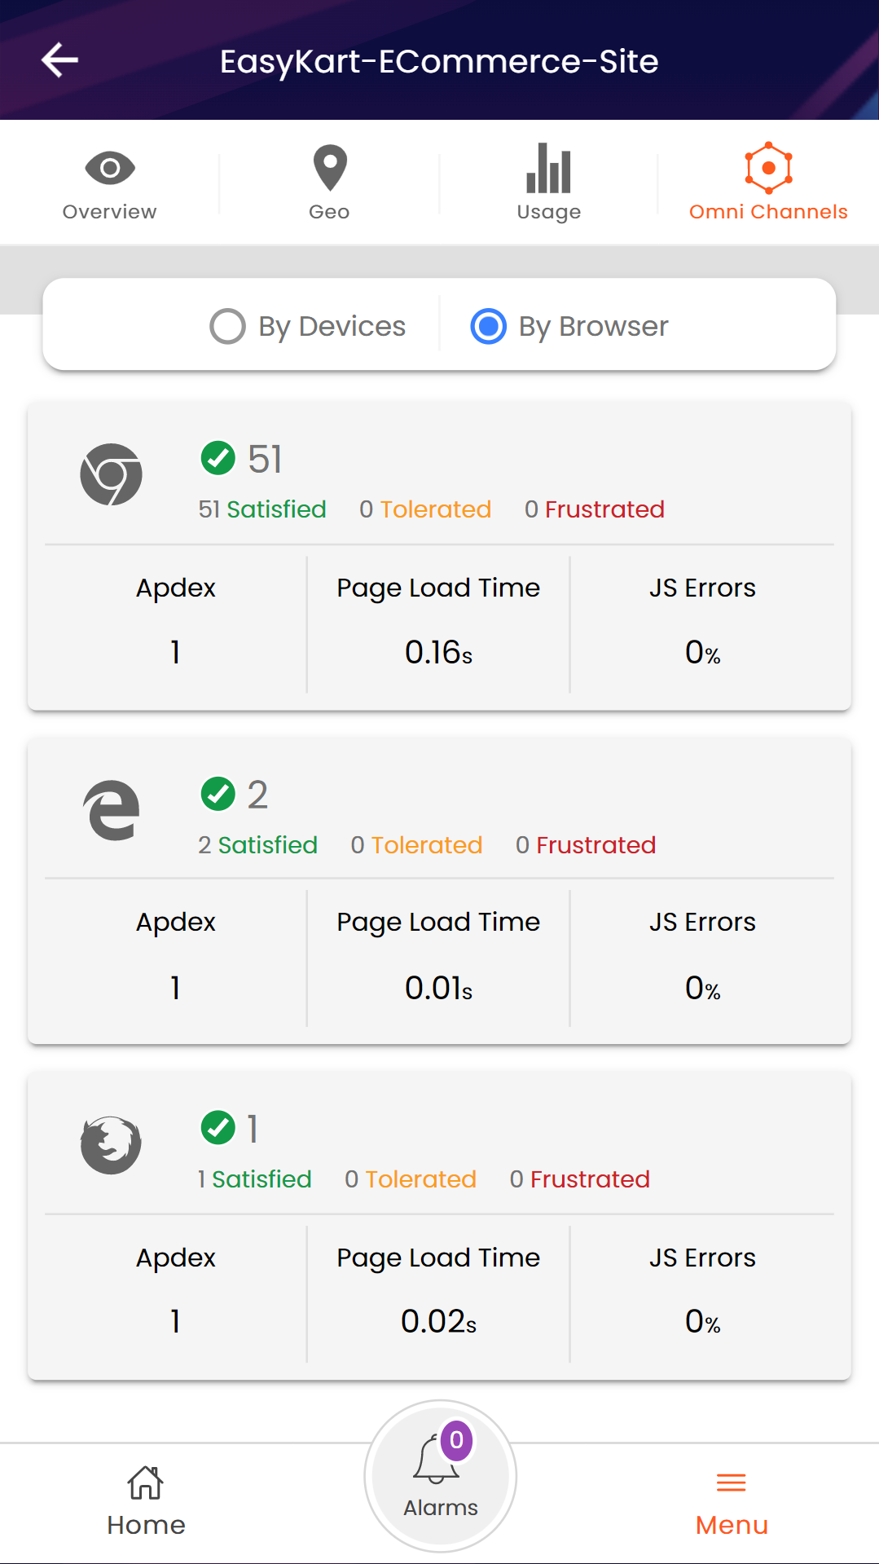This screenshot has height=1564, width=879.
Task: Select the By Devices radio button
Action: 227,327
